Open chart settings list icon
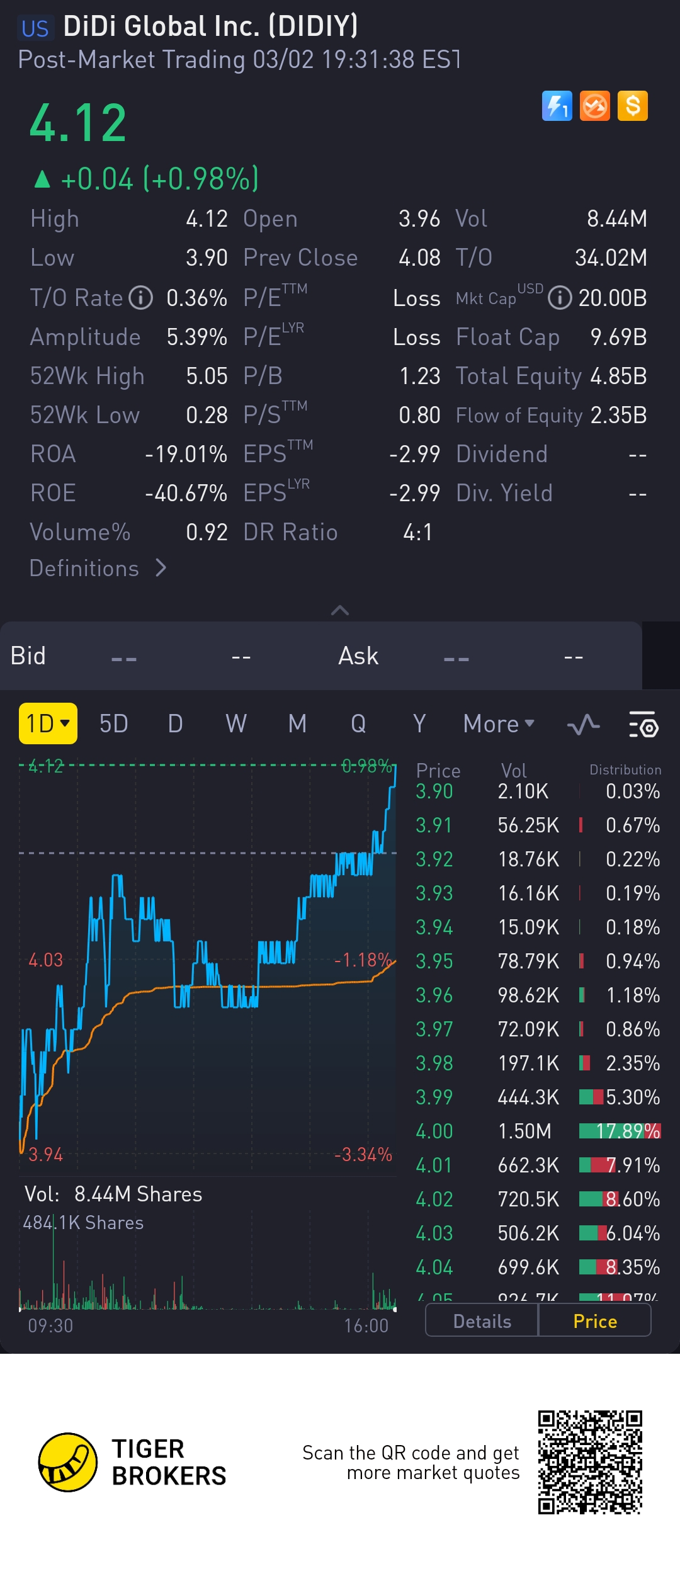 pyautogui.click(x=643, y=725)
